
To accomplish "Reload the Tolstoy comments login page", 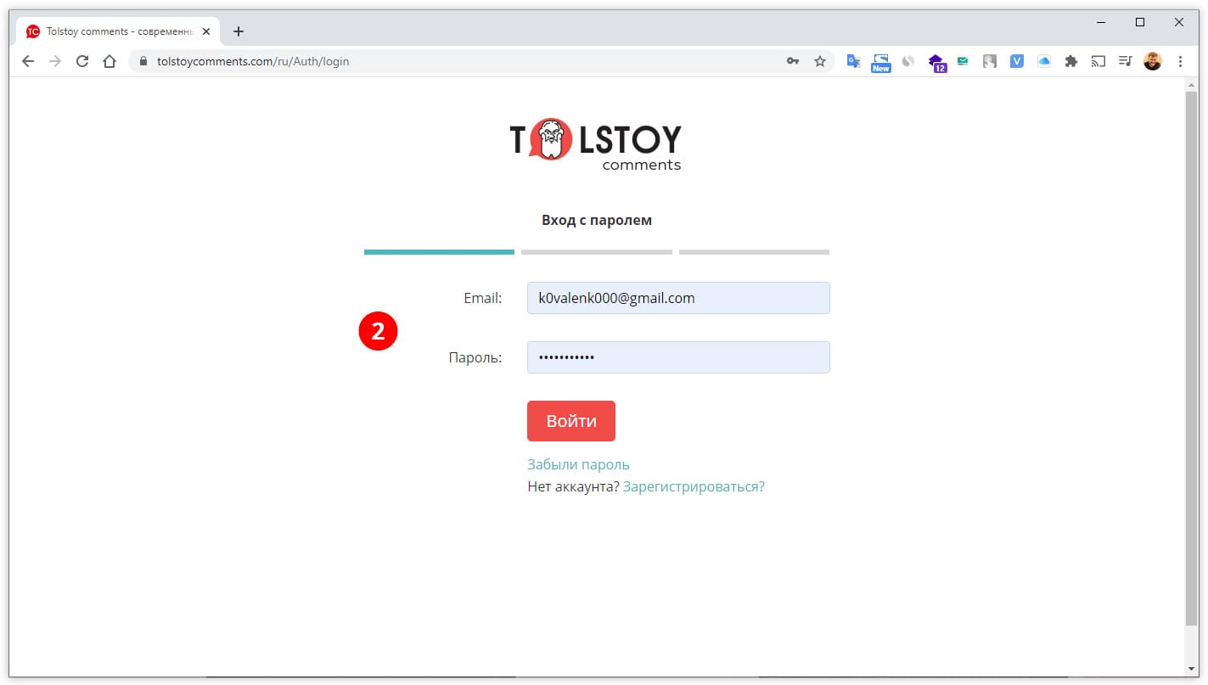I will point(82,61).
